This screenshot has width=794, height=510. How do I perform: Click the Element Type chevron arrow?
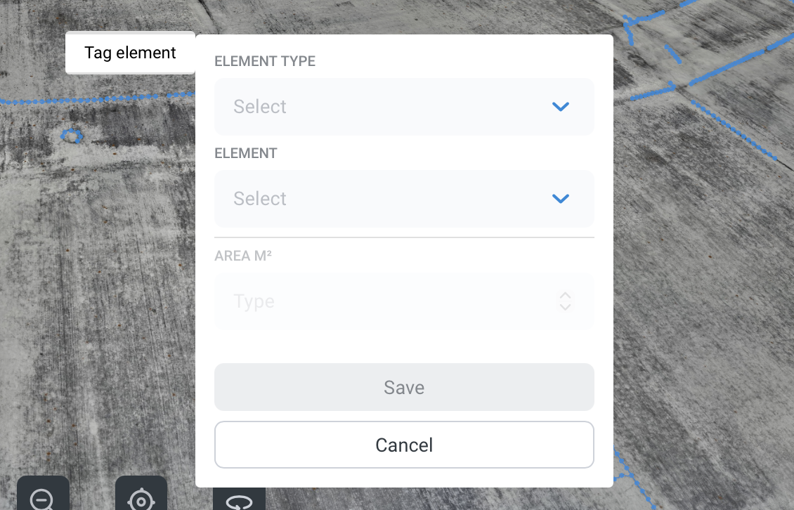560,107
